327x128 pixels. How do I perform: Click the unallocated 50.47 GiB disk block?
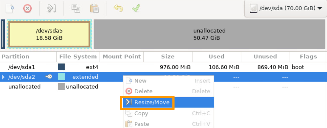click(x=209, y=34)
